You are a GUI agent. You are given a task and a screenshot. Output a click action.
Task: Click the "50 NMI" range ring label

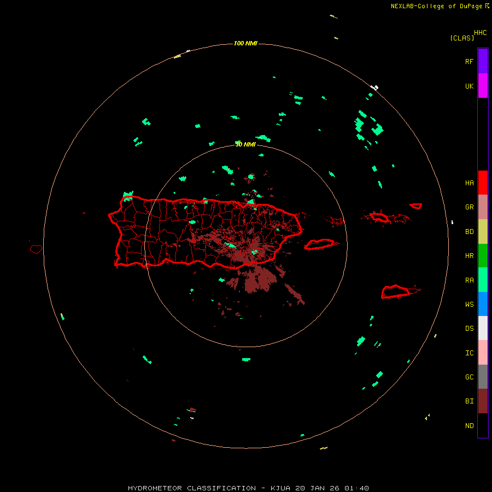(x=245, y=144)
